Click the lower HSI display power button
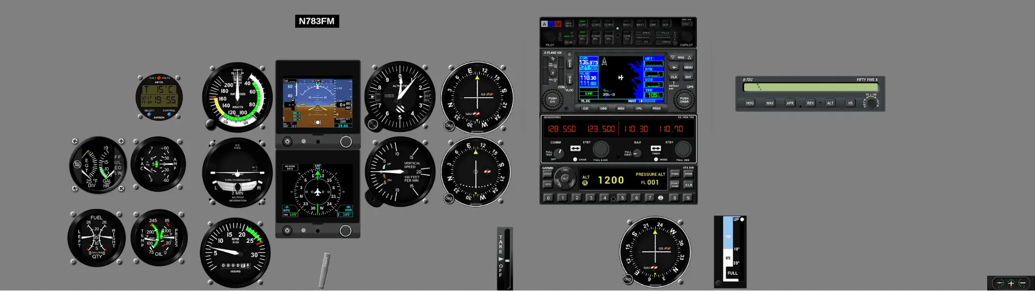This screenshot has width=1035, height=291. 287,231
